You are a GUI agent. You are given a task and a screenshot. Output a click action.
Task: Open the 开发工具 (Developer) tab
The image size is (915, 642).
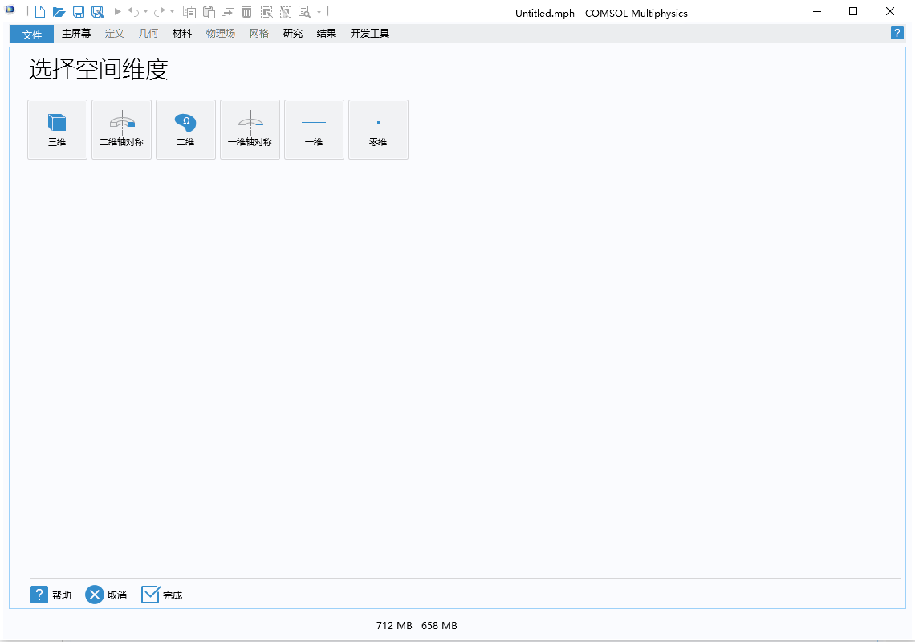click(369, 34)
